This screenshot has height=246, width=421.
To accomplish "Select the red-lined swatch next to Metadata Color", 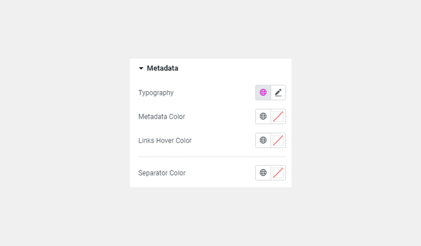I will 278,116.
